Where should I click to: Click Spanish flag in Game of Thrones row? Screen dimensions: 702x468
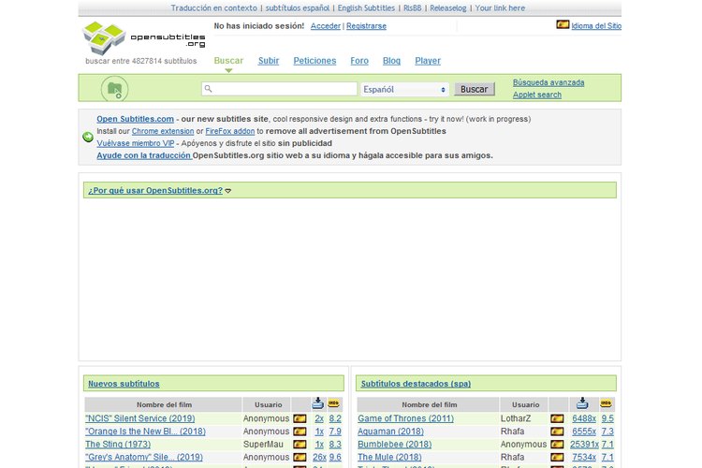[x=557, y=418]
